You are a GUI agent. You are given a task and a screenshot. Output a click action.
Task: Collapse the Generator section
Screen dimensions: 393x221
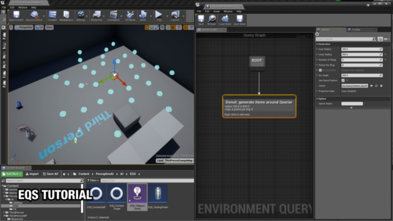pos(317,44)
